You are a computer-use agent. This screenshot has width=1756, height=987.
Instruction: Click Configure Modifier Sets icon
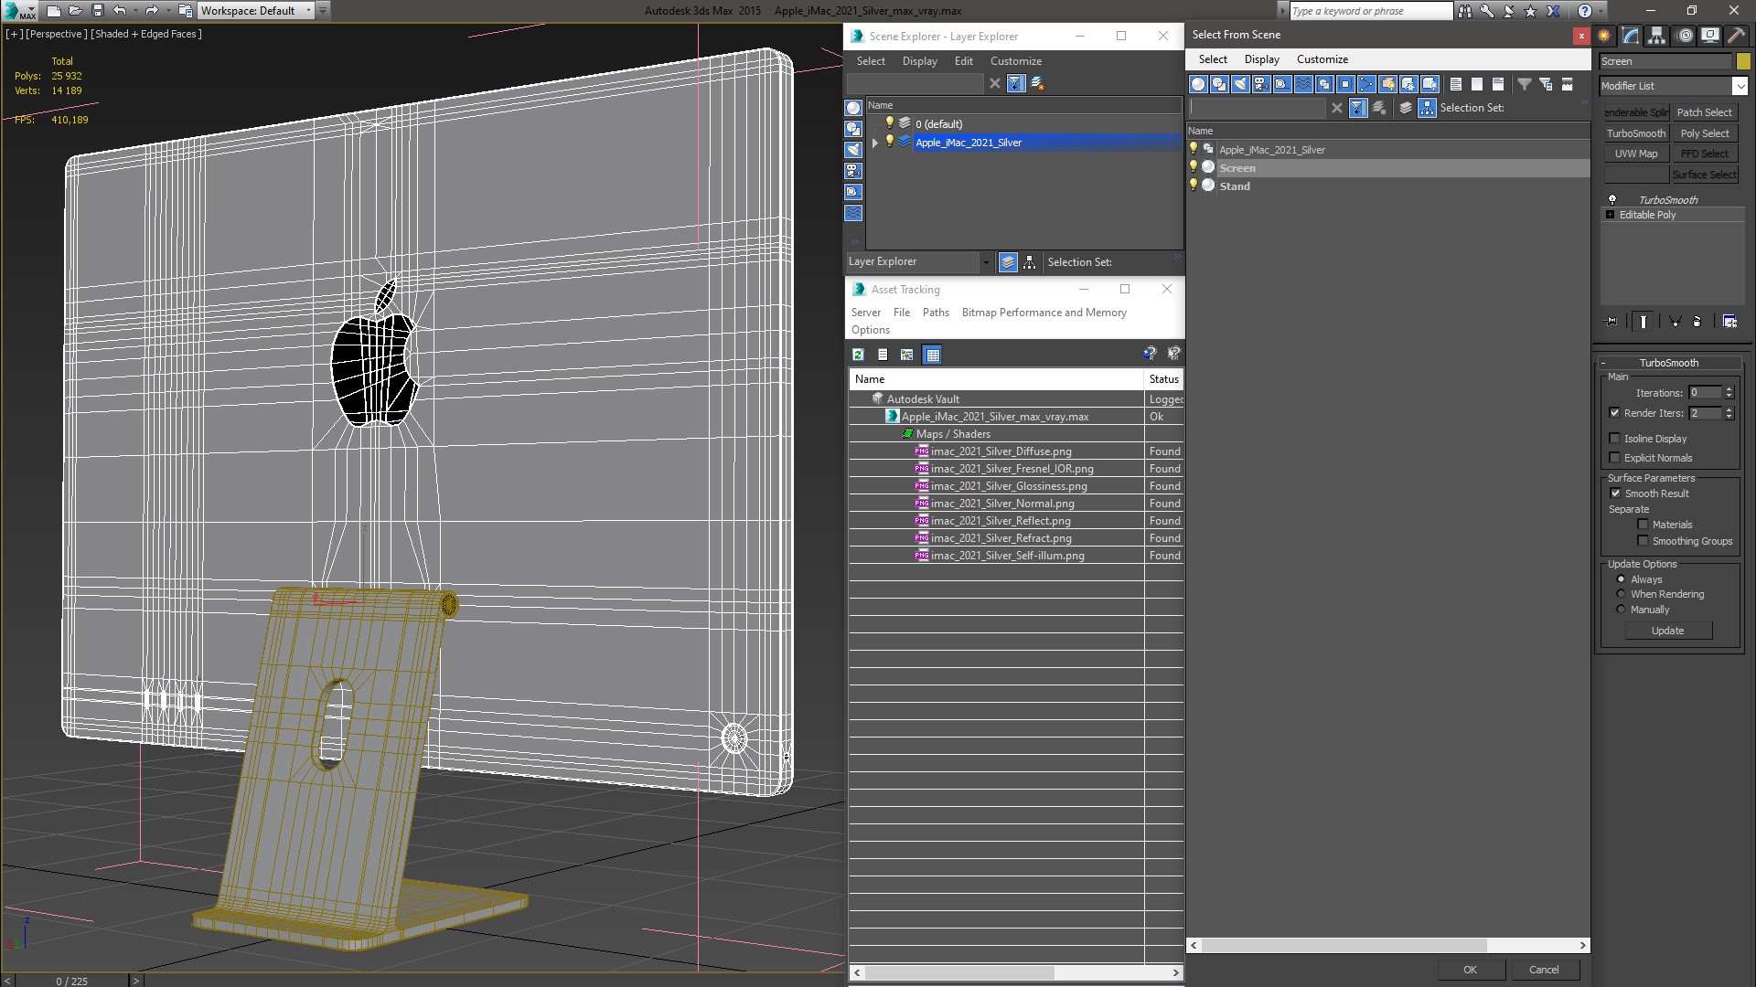[1729, 322]
